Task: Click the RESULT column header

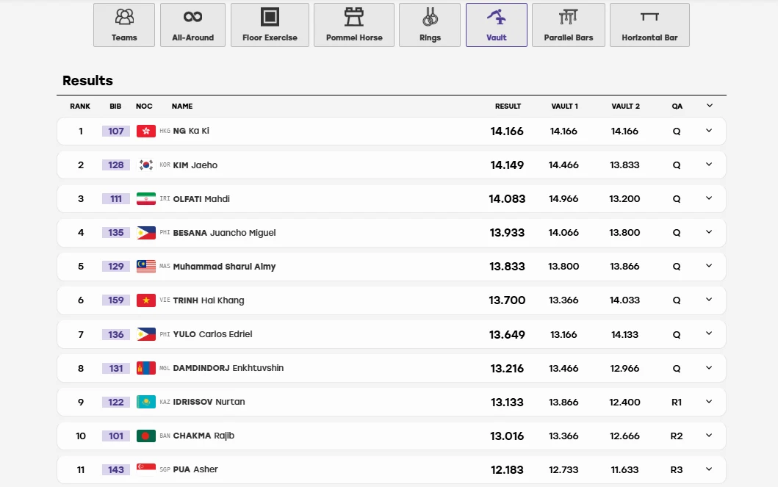Action: [x=508, y=106]
